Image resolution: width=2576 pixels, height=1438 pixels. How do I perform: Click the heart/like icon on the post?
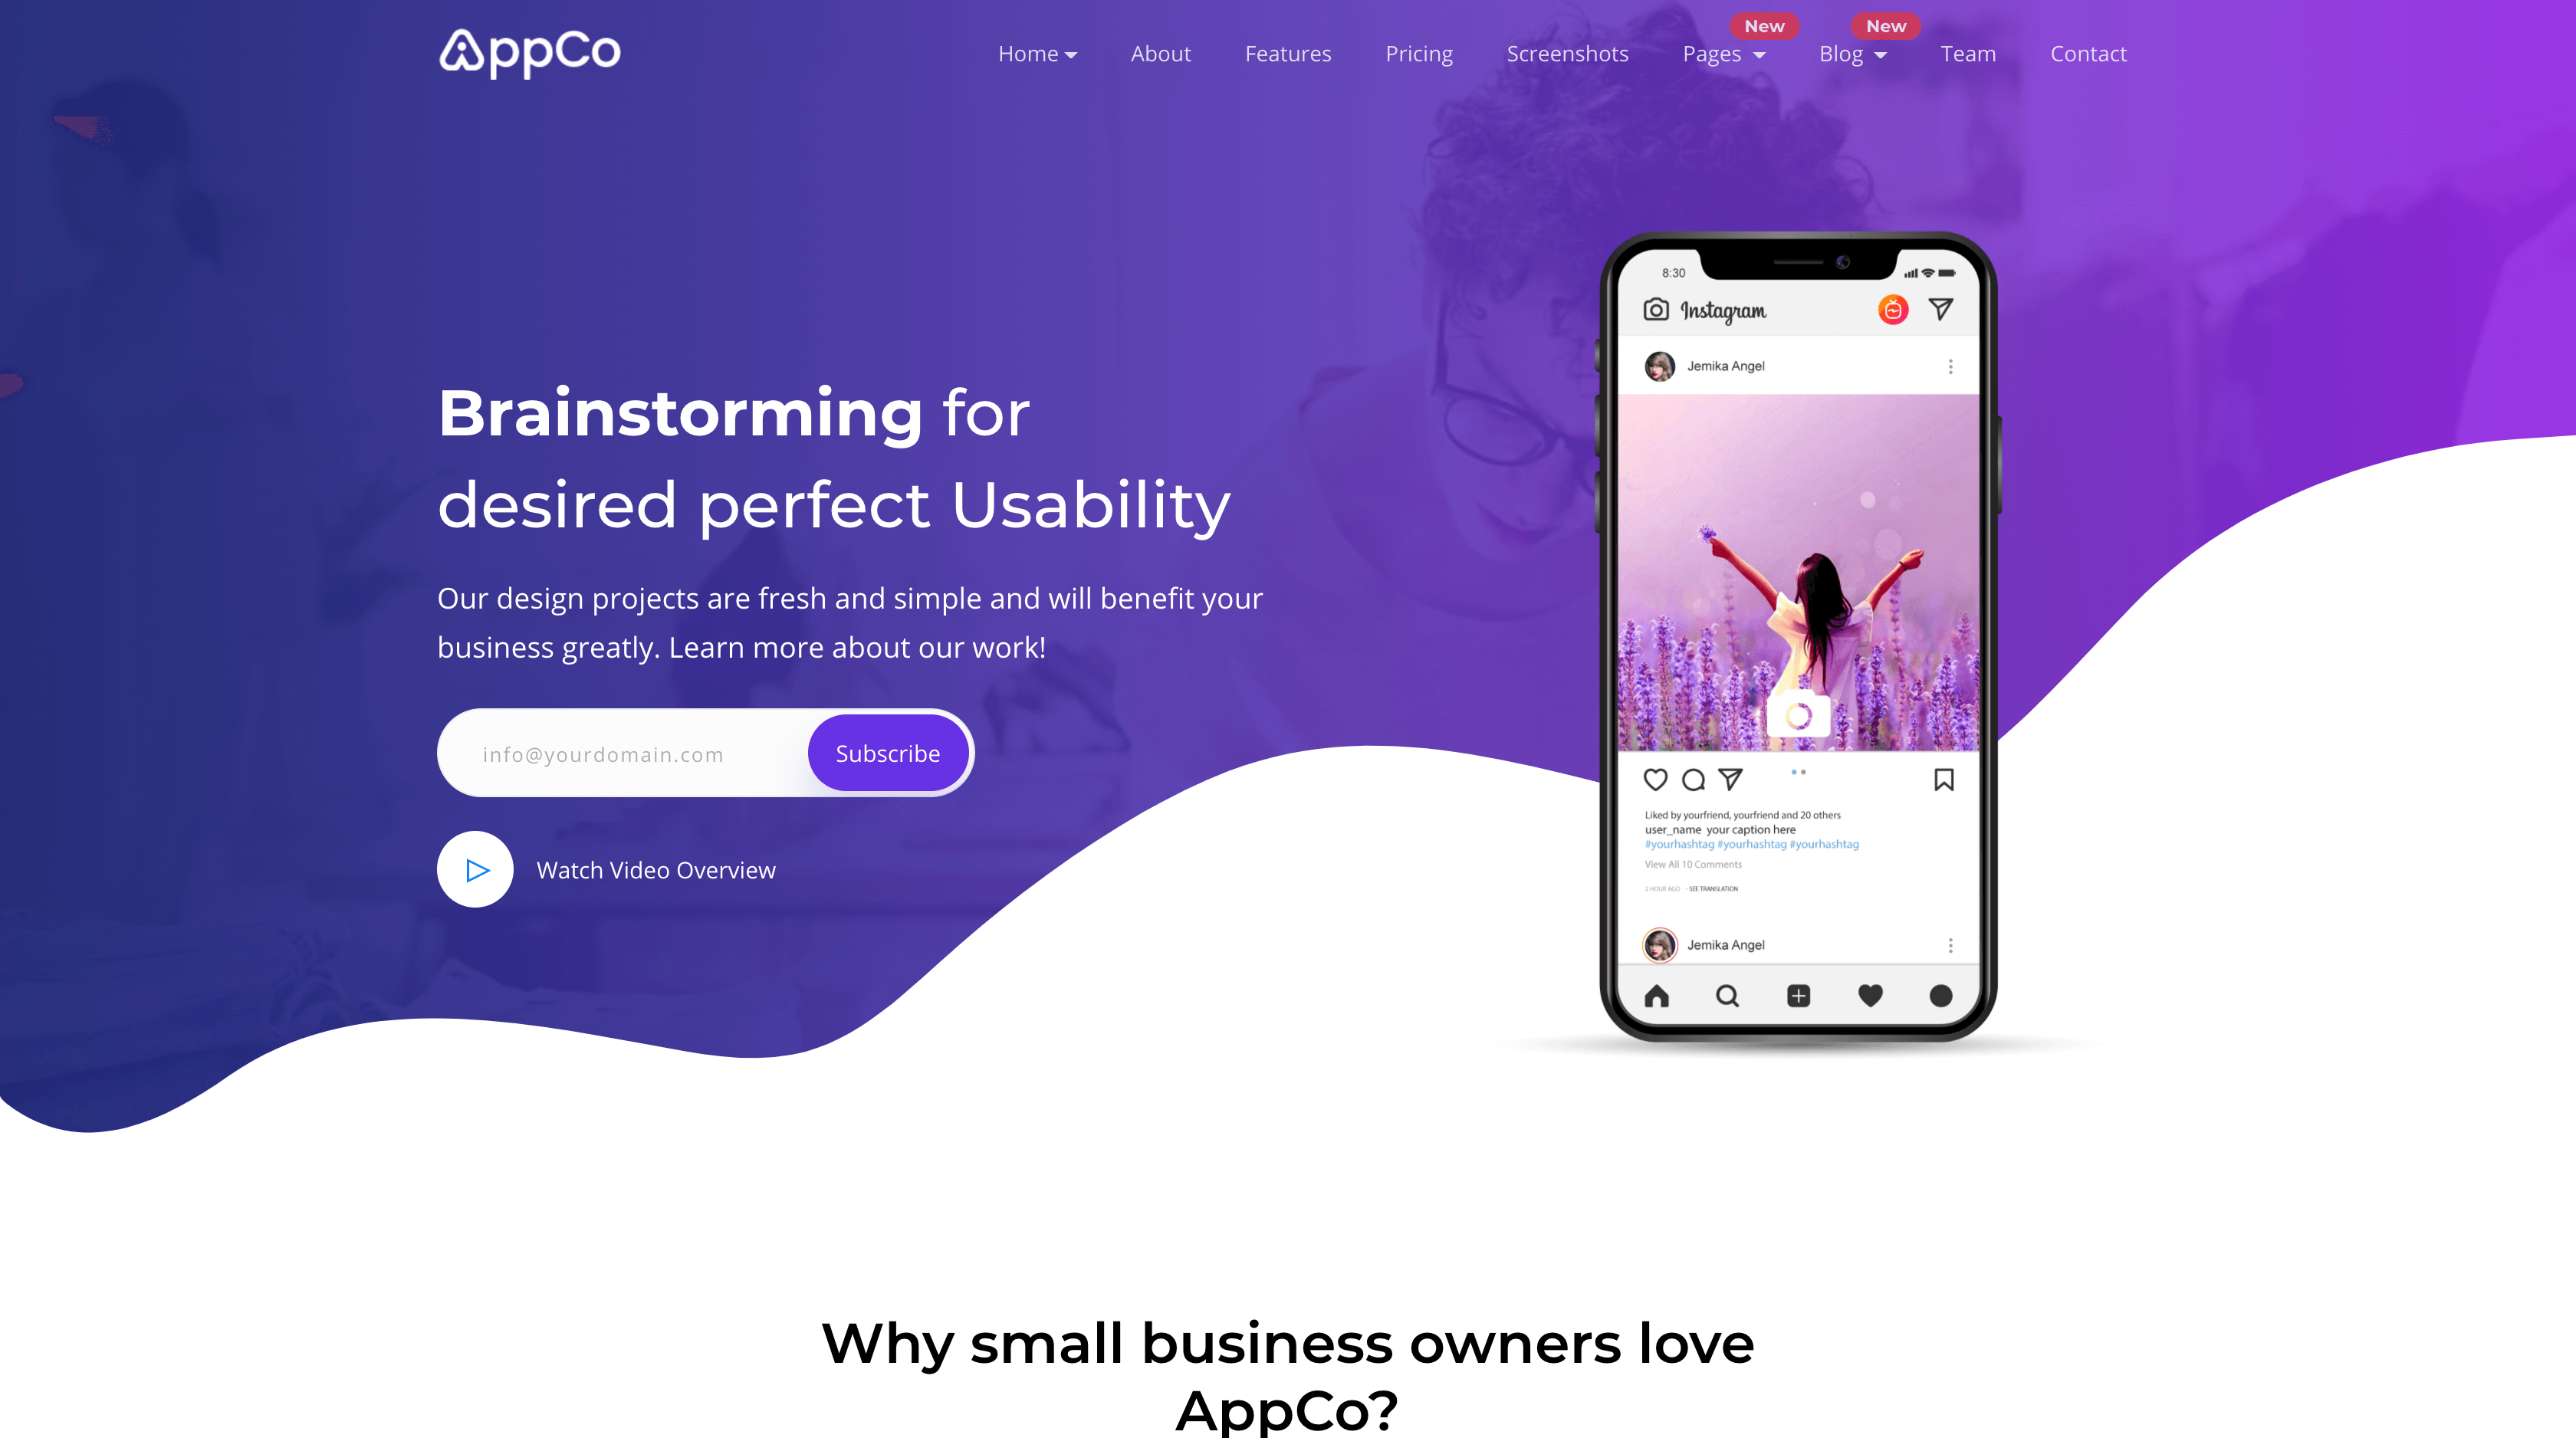[x=1656, y=780]
